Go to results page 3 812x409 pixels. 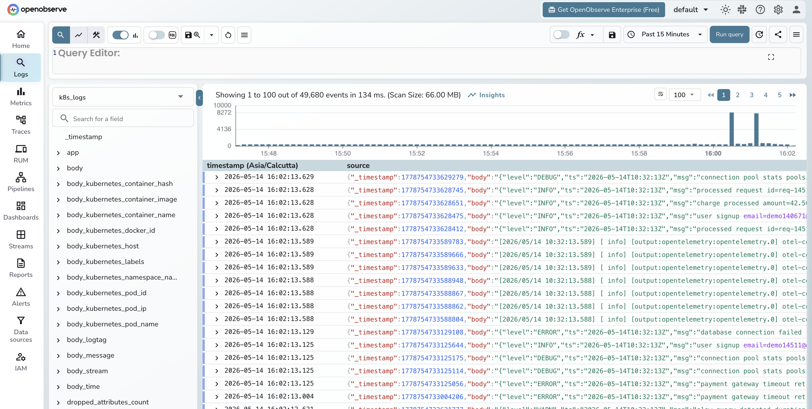(751, 95)
